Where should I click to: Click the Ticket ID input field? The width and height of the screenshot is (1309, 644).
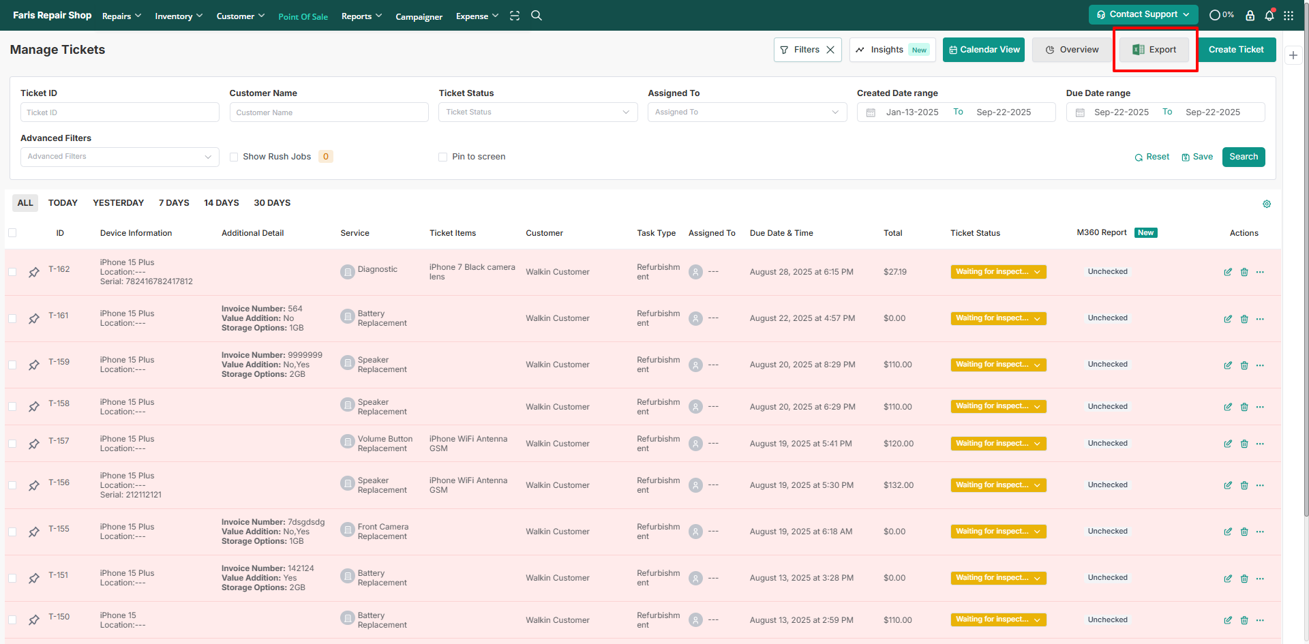click(x=119, y=112)
